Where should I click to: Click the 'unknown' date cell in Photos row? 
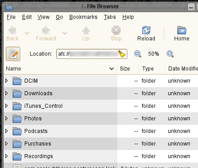coord(179,119)
